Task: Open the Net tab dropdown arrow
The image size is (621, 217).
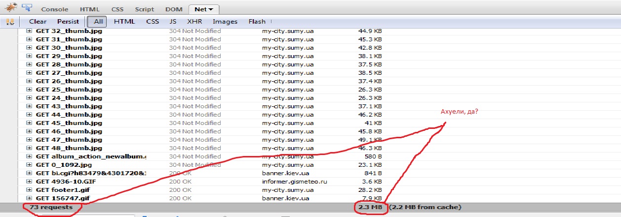Action: [x=211, y=9]
